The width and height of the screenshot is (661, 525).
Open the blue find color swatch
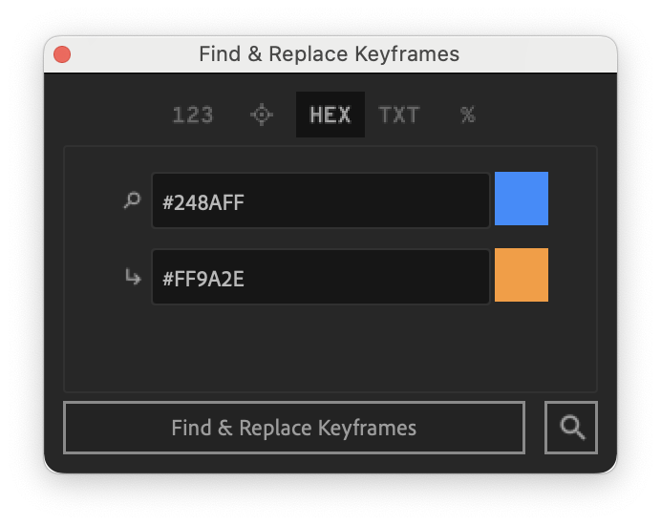[522, 199]
